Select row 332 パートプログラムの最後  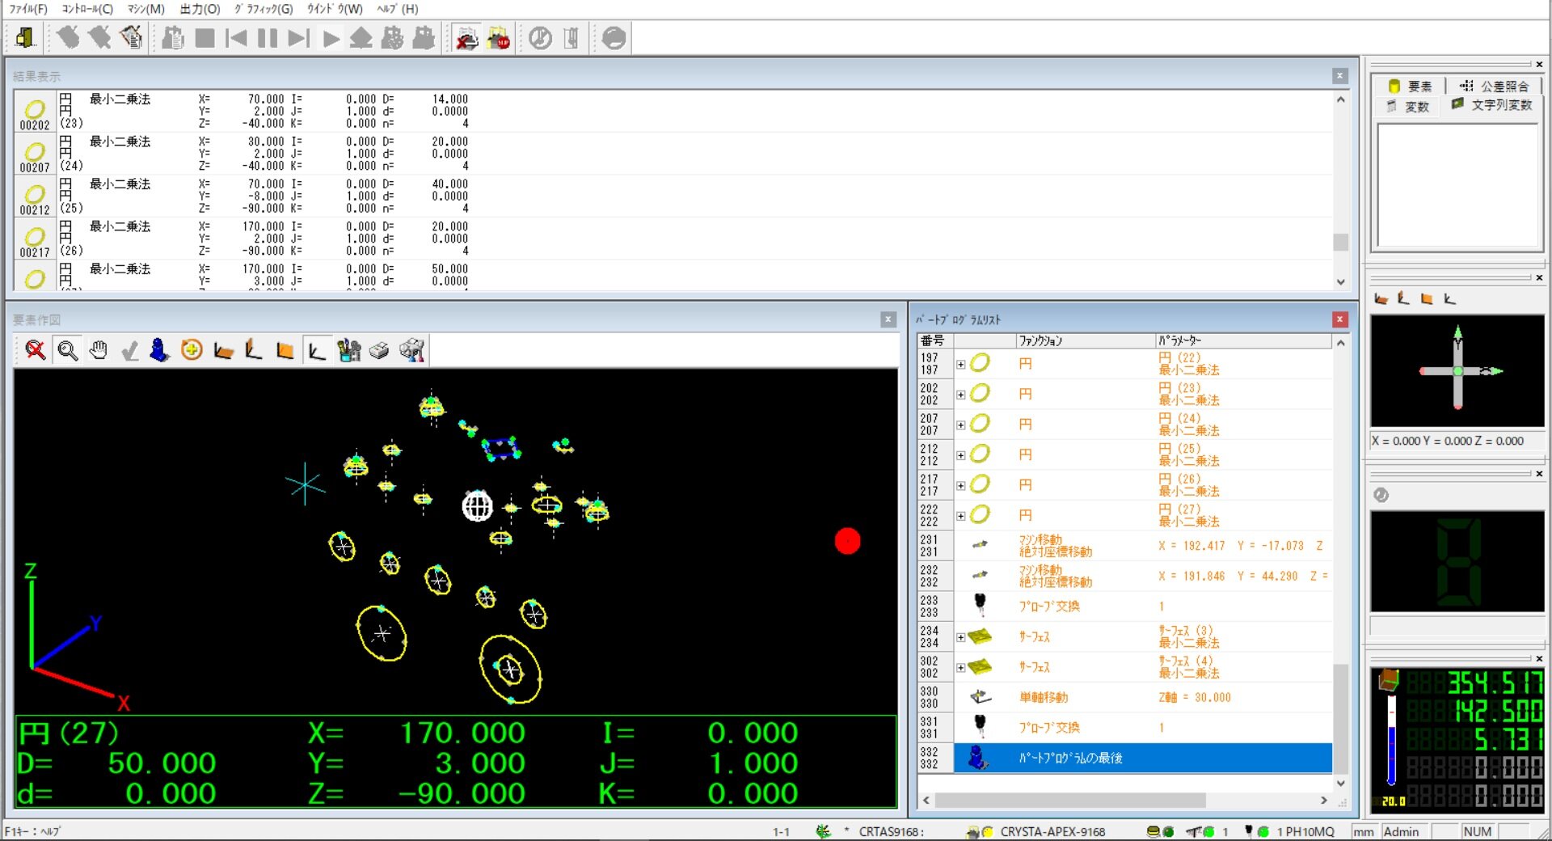pyautogui.click(x=1125, y=758)
